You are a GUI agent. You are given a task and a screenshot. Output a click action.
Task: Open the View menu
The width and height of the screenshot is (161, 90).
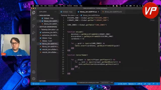click(x=56, y=6)
